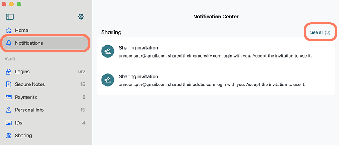Go to Secure Notes in the vault
This screenshot has width=339, height=145.
[x=30, y=84]
